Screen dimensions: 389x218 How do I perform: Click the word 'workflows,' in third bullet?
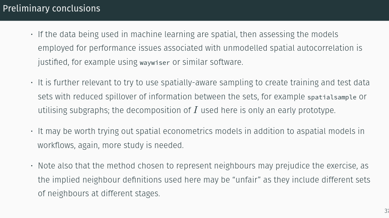coord(56,145)
